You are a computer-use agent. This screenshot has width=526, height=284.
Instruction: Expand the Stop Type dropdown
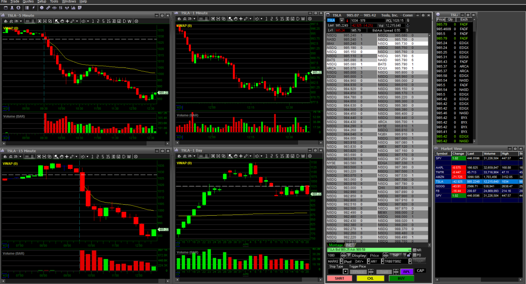pos(345,271)
